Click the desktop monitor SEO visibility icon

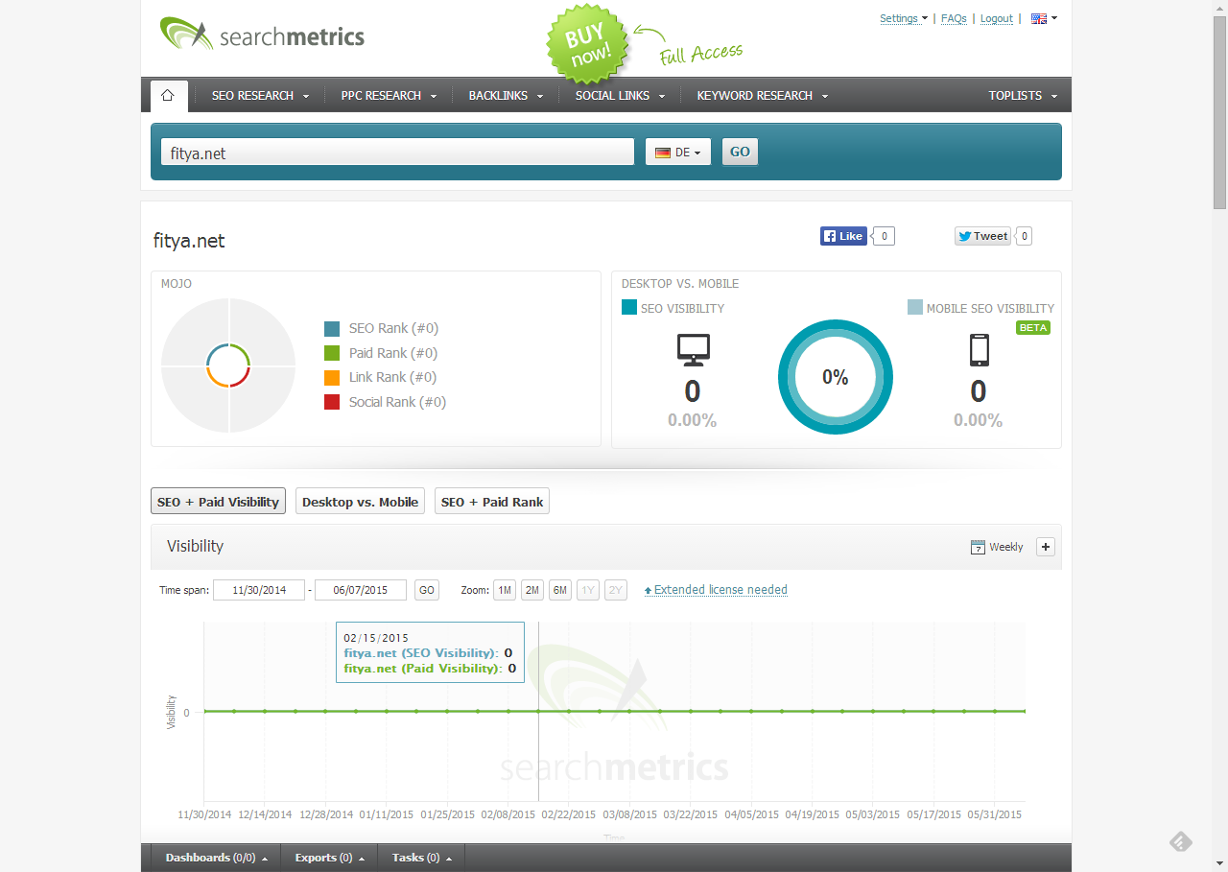pyautogui.click(x=693, y=350)
